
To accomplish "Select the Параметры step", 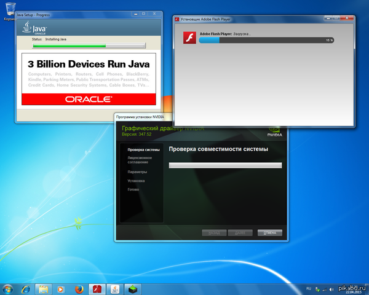I will click(x=137, y=172).
